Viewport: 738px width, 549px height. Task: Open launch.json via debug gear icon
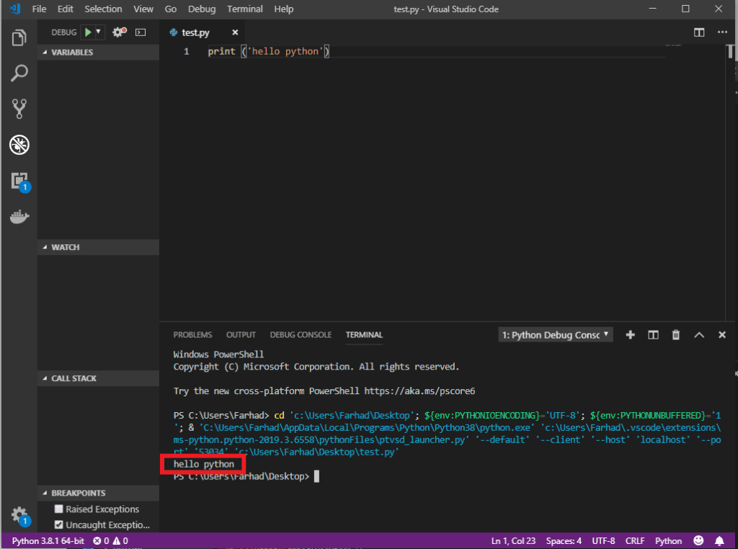pos(118,32)
